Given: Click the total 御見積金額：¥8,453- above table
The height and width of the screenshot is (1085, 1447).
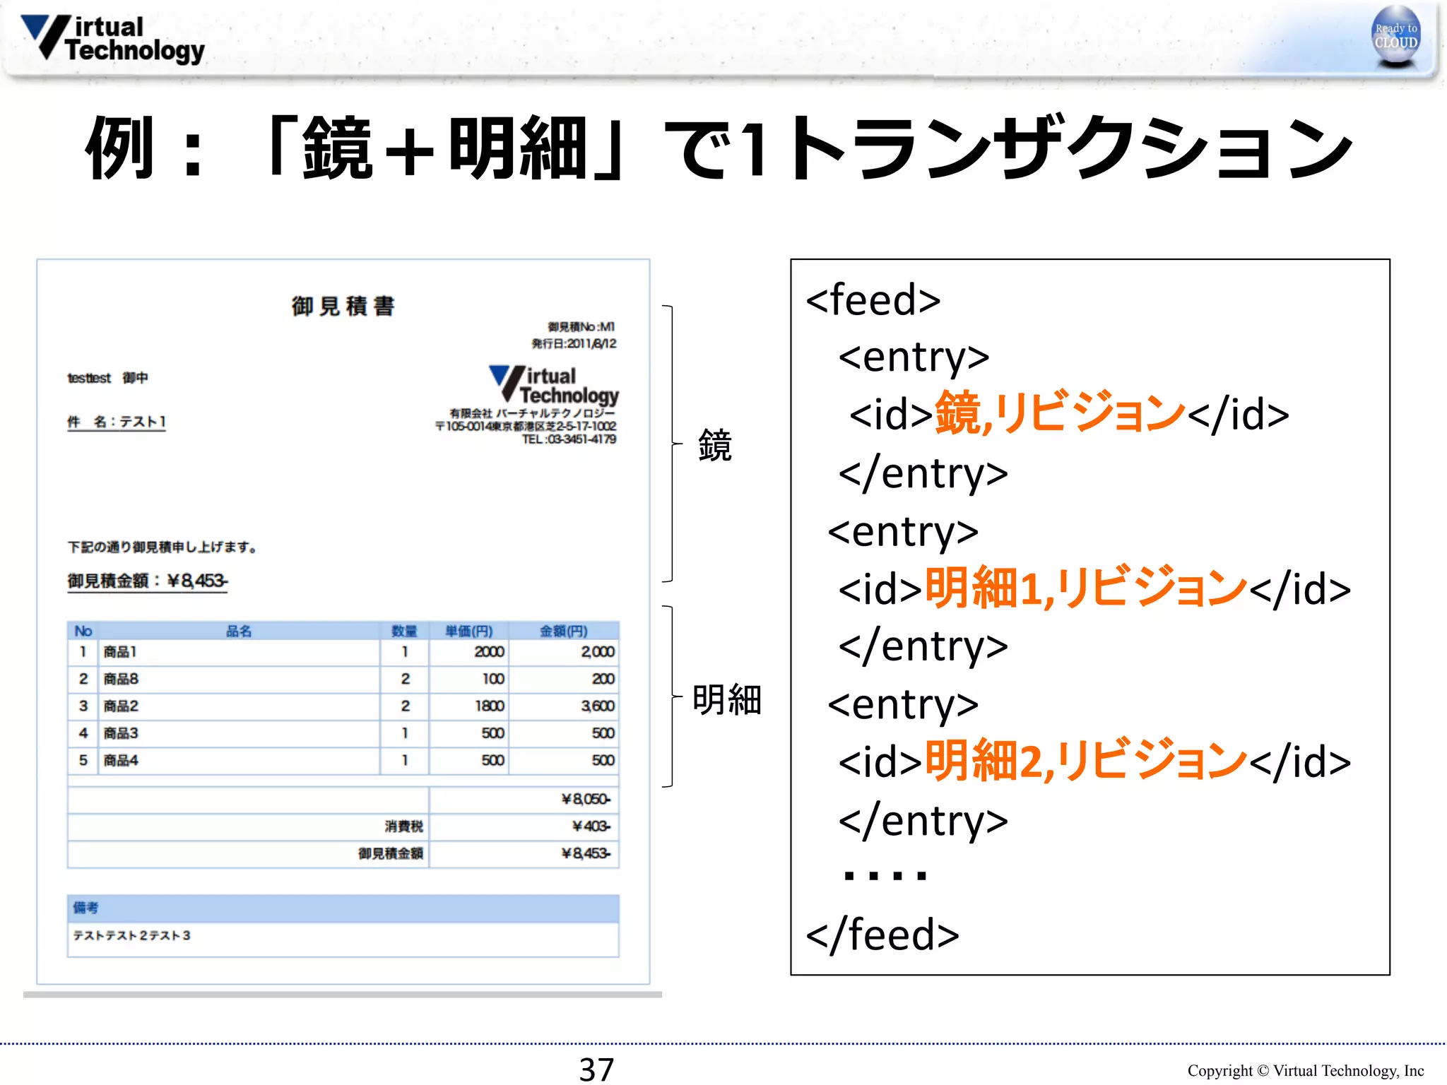Looking at the screenshot, I should (148, 581).
